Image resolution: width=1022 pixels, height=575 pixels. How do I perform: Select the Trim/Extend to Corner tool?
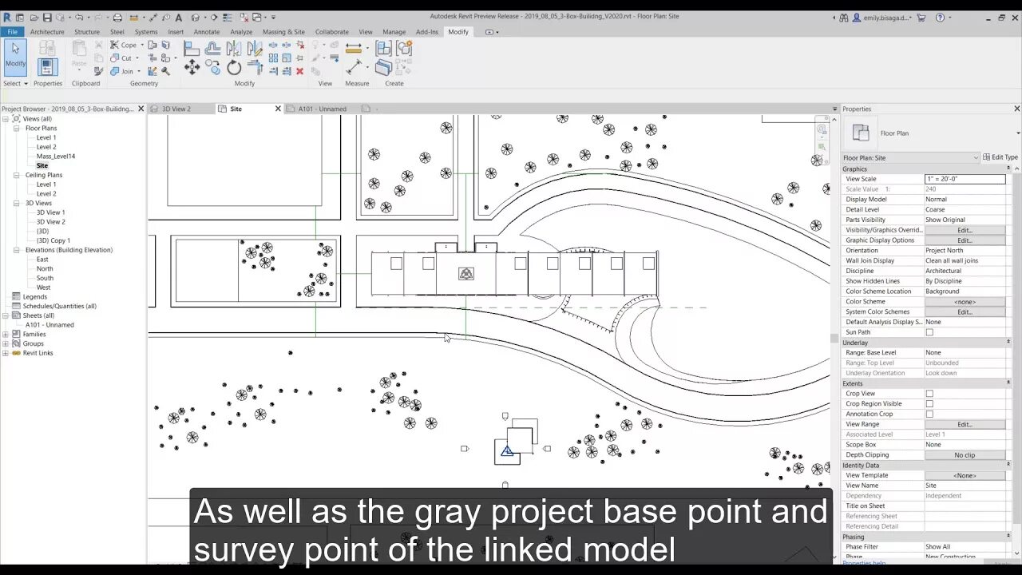click(255, 68)
